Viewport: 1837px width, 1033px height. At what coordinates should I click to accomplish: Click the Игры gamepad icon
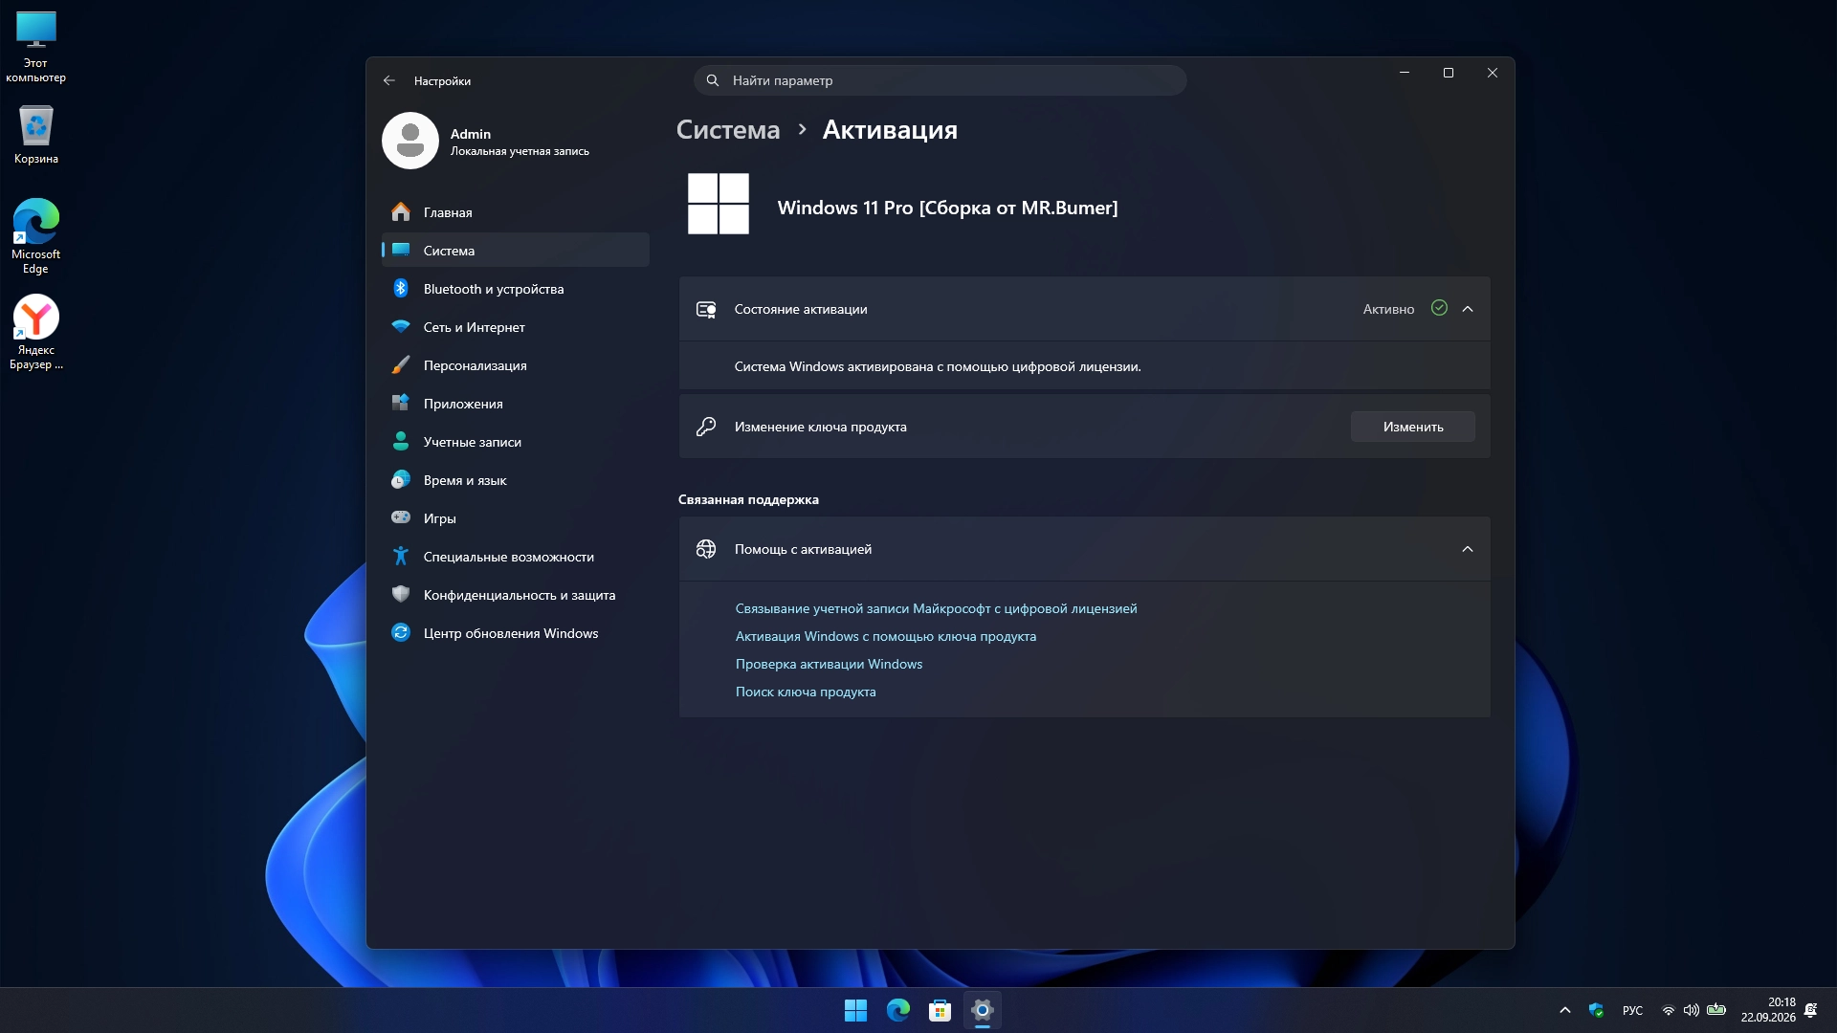tap(400, 518)
